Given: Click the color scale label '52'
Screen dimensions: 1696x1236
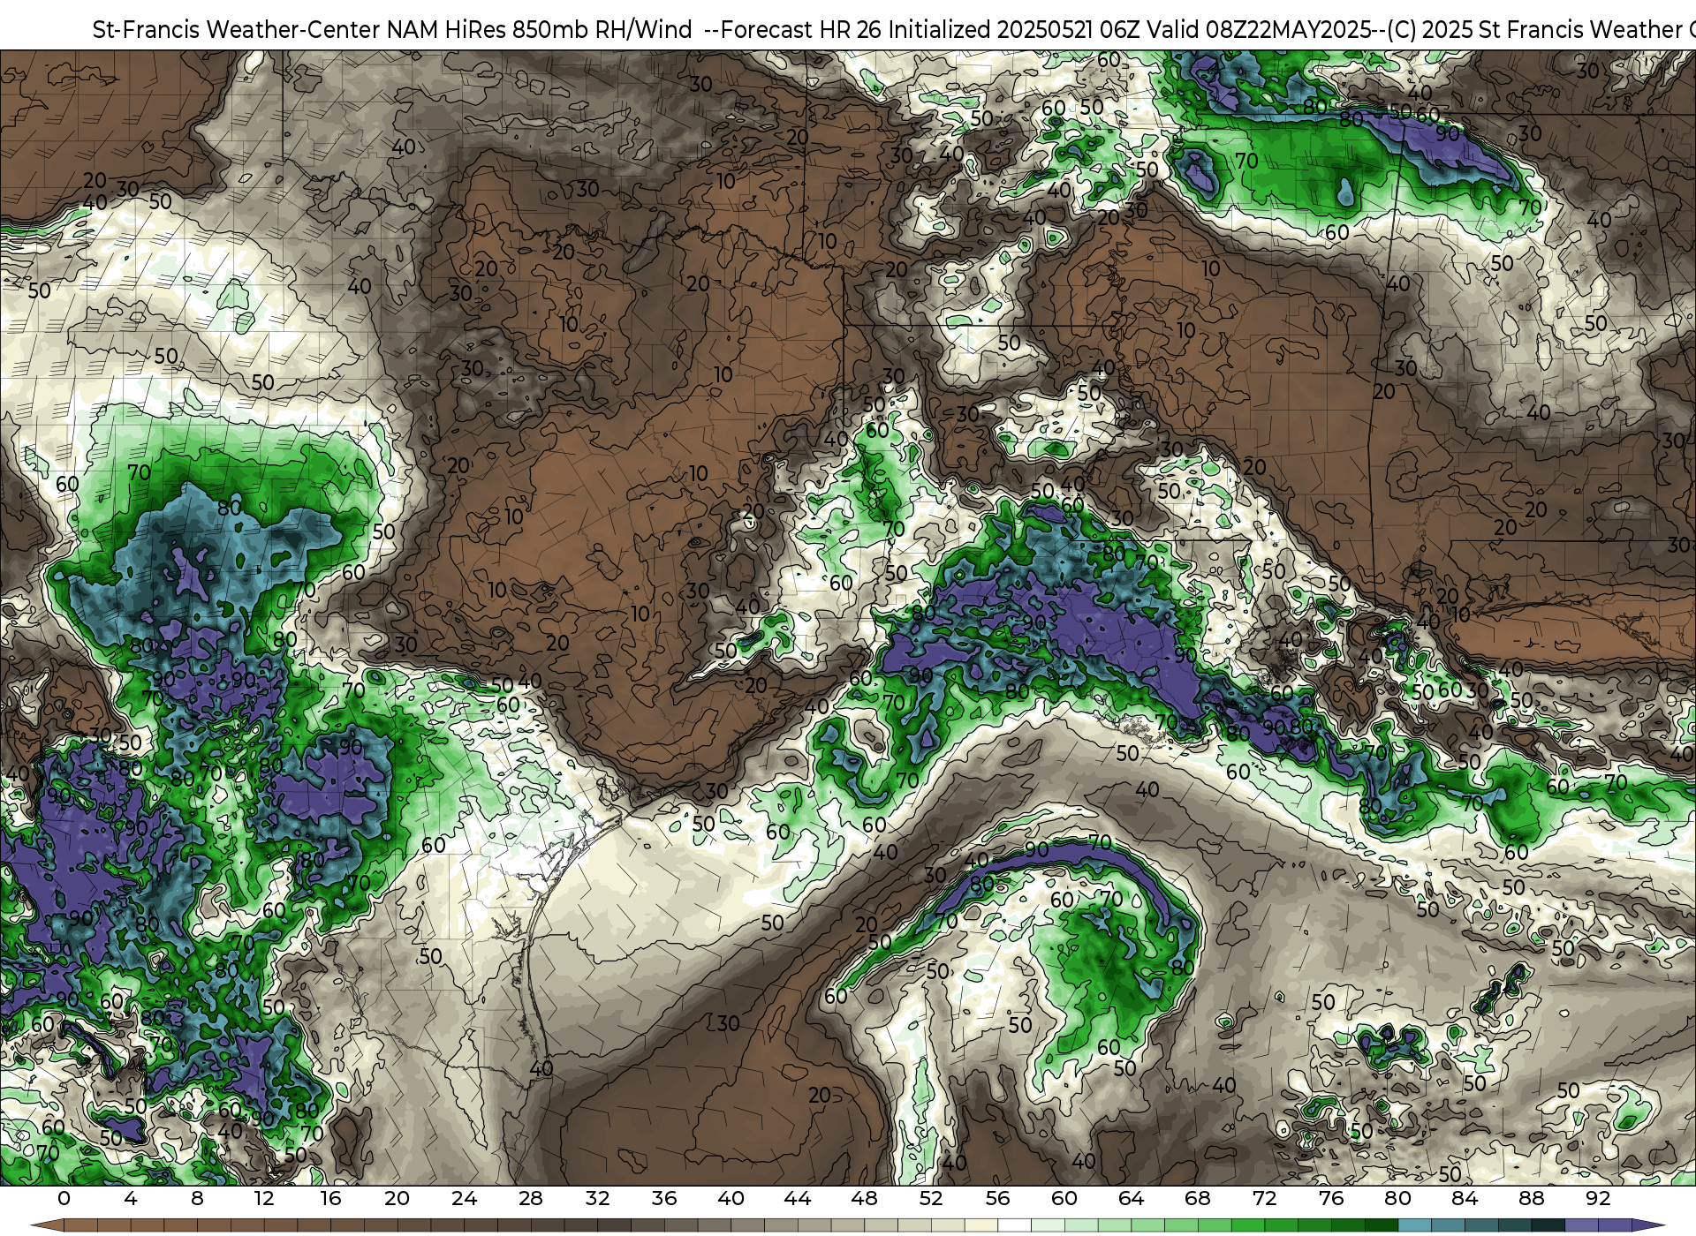Looking at the screenshot, I should click(x=931, y=1198).
